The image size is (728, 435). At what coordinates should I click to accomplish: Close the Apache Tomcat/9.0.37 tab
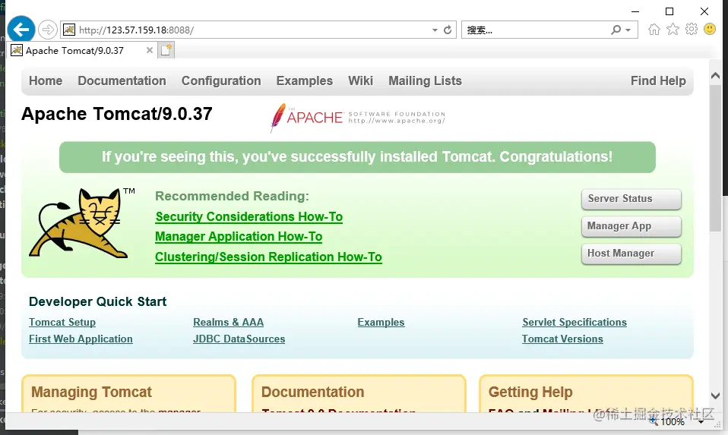[x=150, y=50]
